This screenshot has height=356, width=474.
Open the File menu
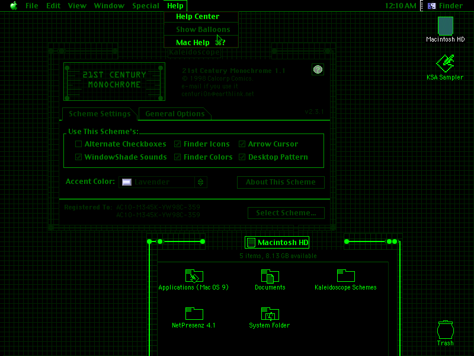tap(32, 6)
